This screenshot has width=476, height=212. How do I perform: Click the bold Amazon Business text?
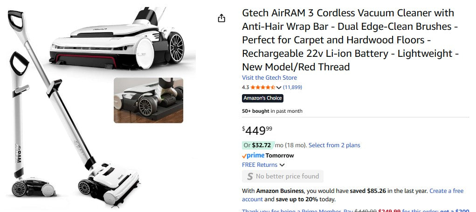[x=280, y=191]
